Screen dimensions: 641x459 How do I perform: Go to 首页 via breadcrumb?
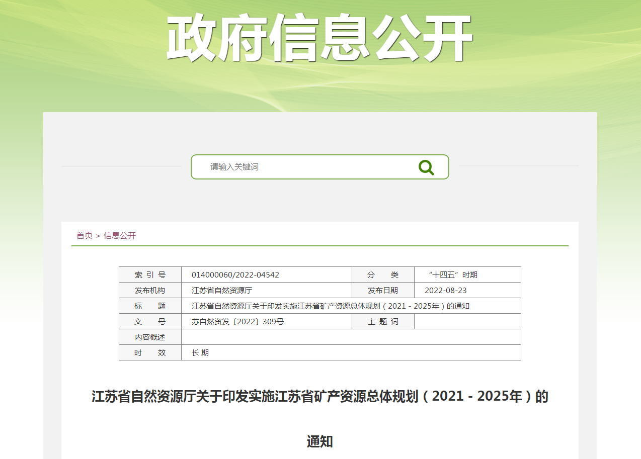point(84,235)
